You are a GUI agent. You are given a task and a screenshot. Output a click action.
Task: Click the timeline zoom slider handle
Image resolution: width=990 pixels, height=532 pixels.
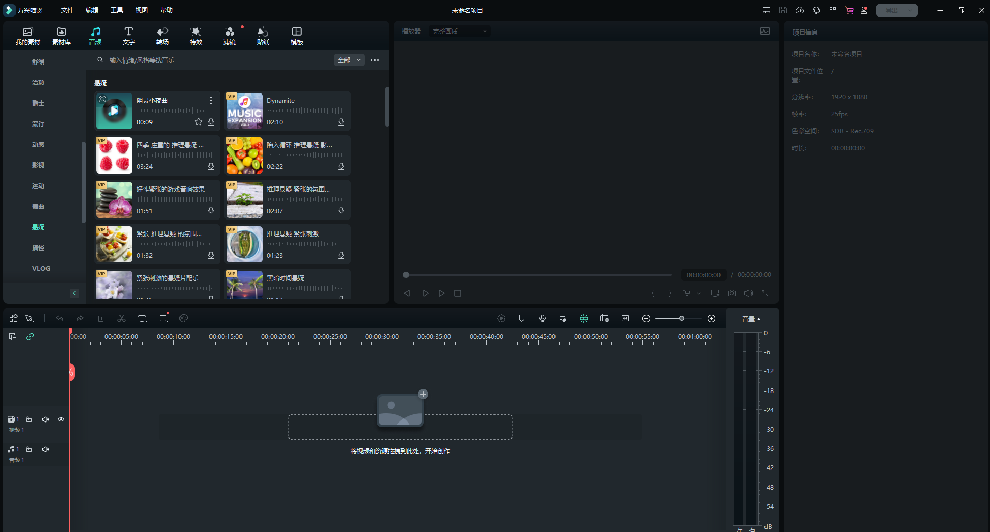pyautogui.click(x=682, y=319)
